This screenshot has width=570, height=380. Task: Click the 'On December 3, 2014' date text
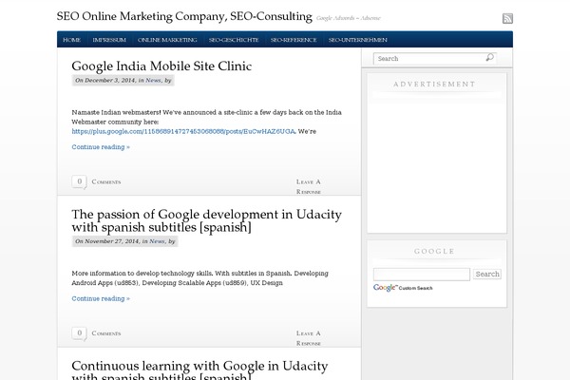[x=105, y=81]
